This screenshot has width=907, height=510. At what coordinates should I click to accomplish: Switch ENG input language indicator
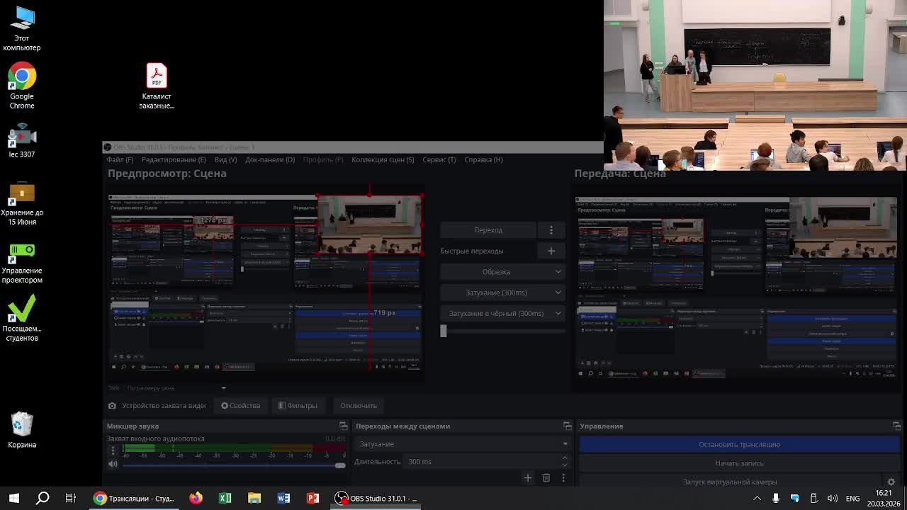pos(853,498)
